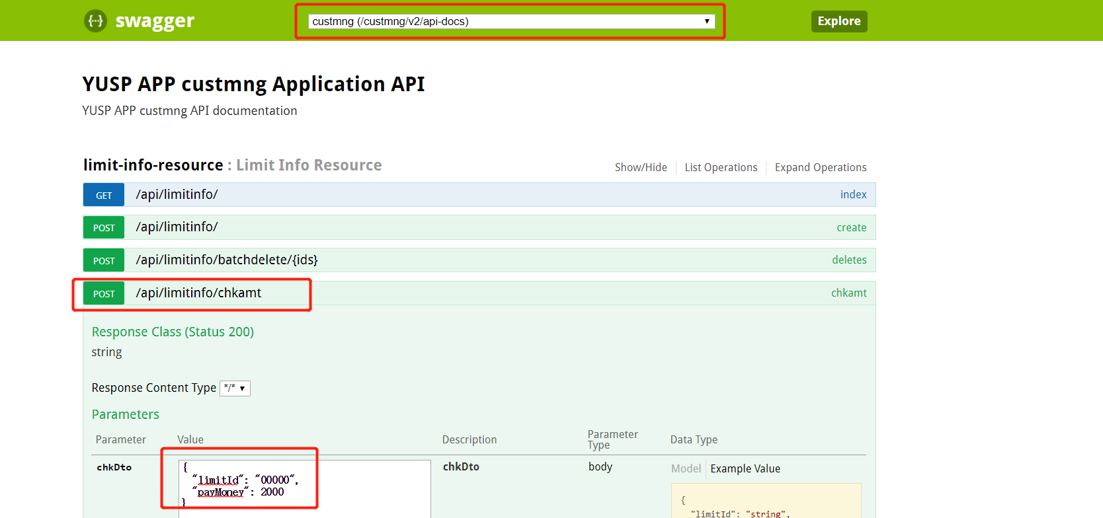Viewport: 1103px width, 518px height.
Task: Click the GET badge for /api/limitinfo/
Action: [104, 195]
